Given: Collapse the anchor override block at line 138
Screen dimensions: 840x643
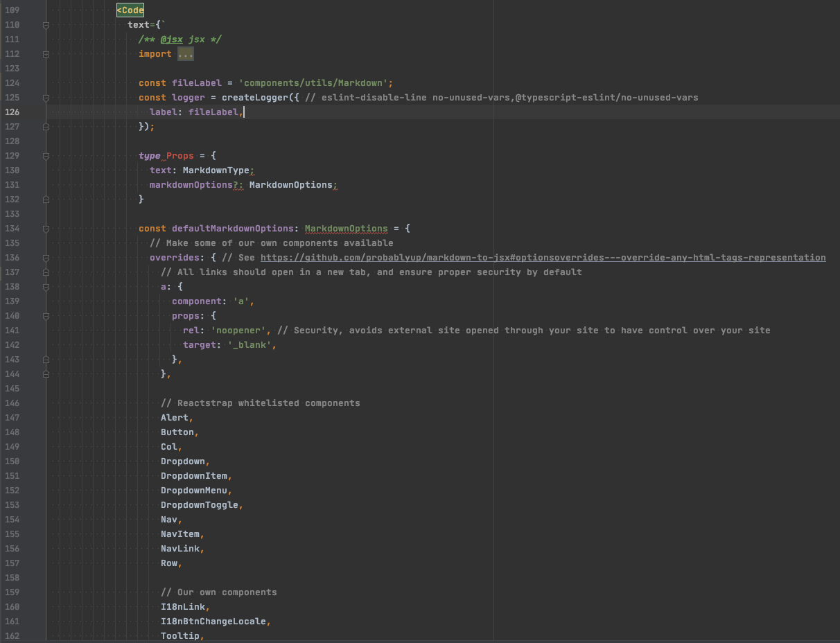Looking at the screenshot, I should [45, 286].
